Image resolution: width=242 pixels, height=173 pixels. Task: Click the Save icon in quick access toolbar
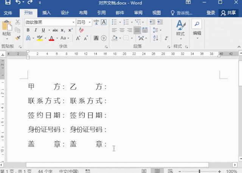(x=8, y=2)
